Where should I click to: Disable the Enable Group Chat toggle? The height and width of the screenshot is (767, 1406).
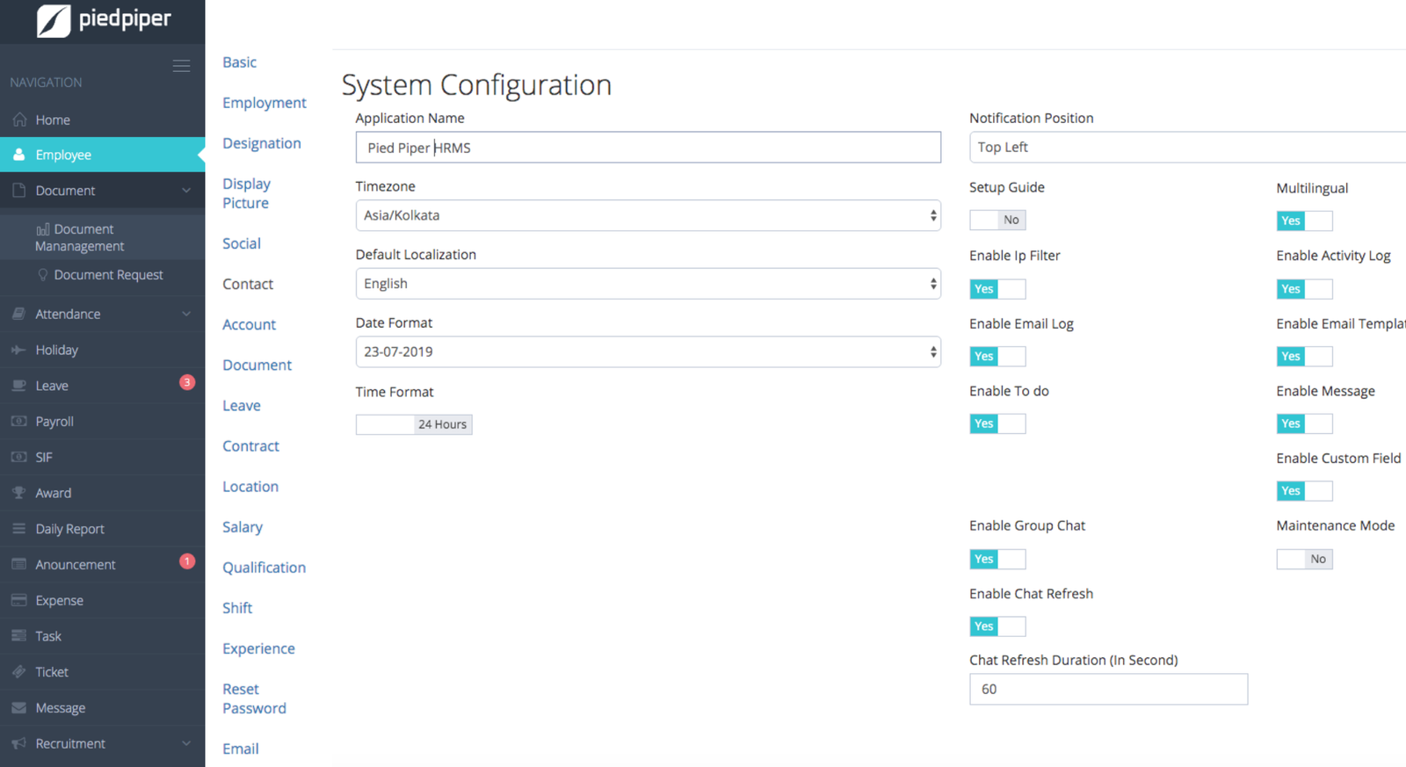coord(997,559)
